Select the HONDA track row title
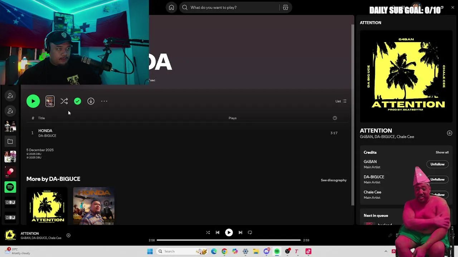Screen dimensions: 458x257 [x=45, y=131]
